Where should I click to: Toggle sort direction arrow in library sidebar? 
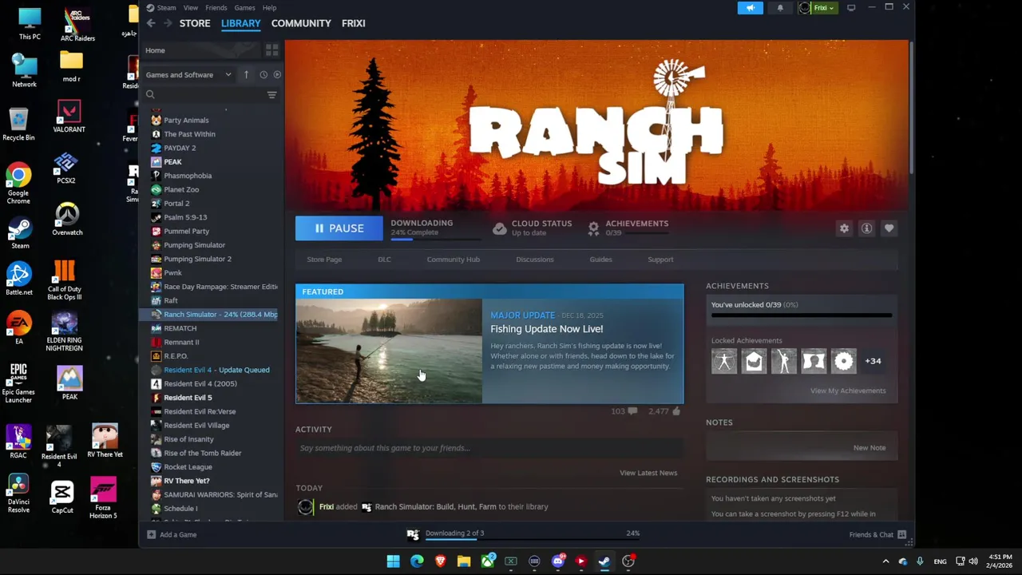[246, 74]
